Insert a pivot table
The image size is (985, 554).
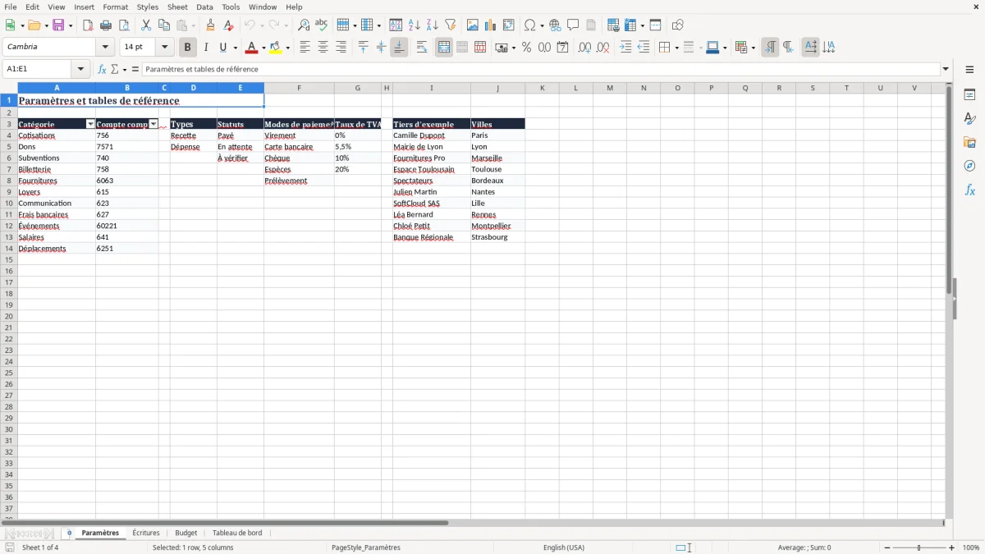(x=509, y=25)
